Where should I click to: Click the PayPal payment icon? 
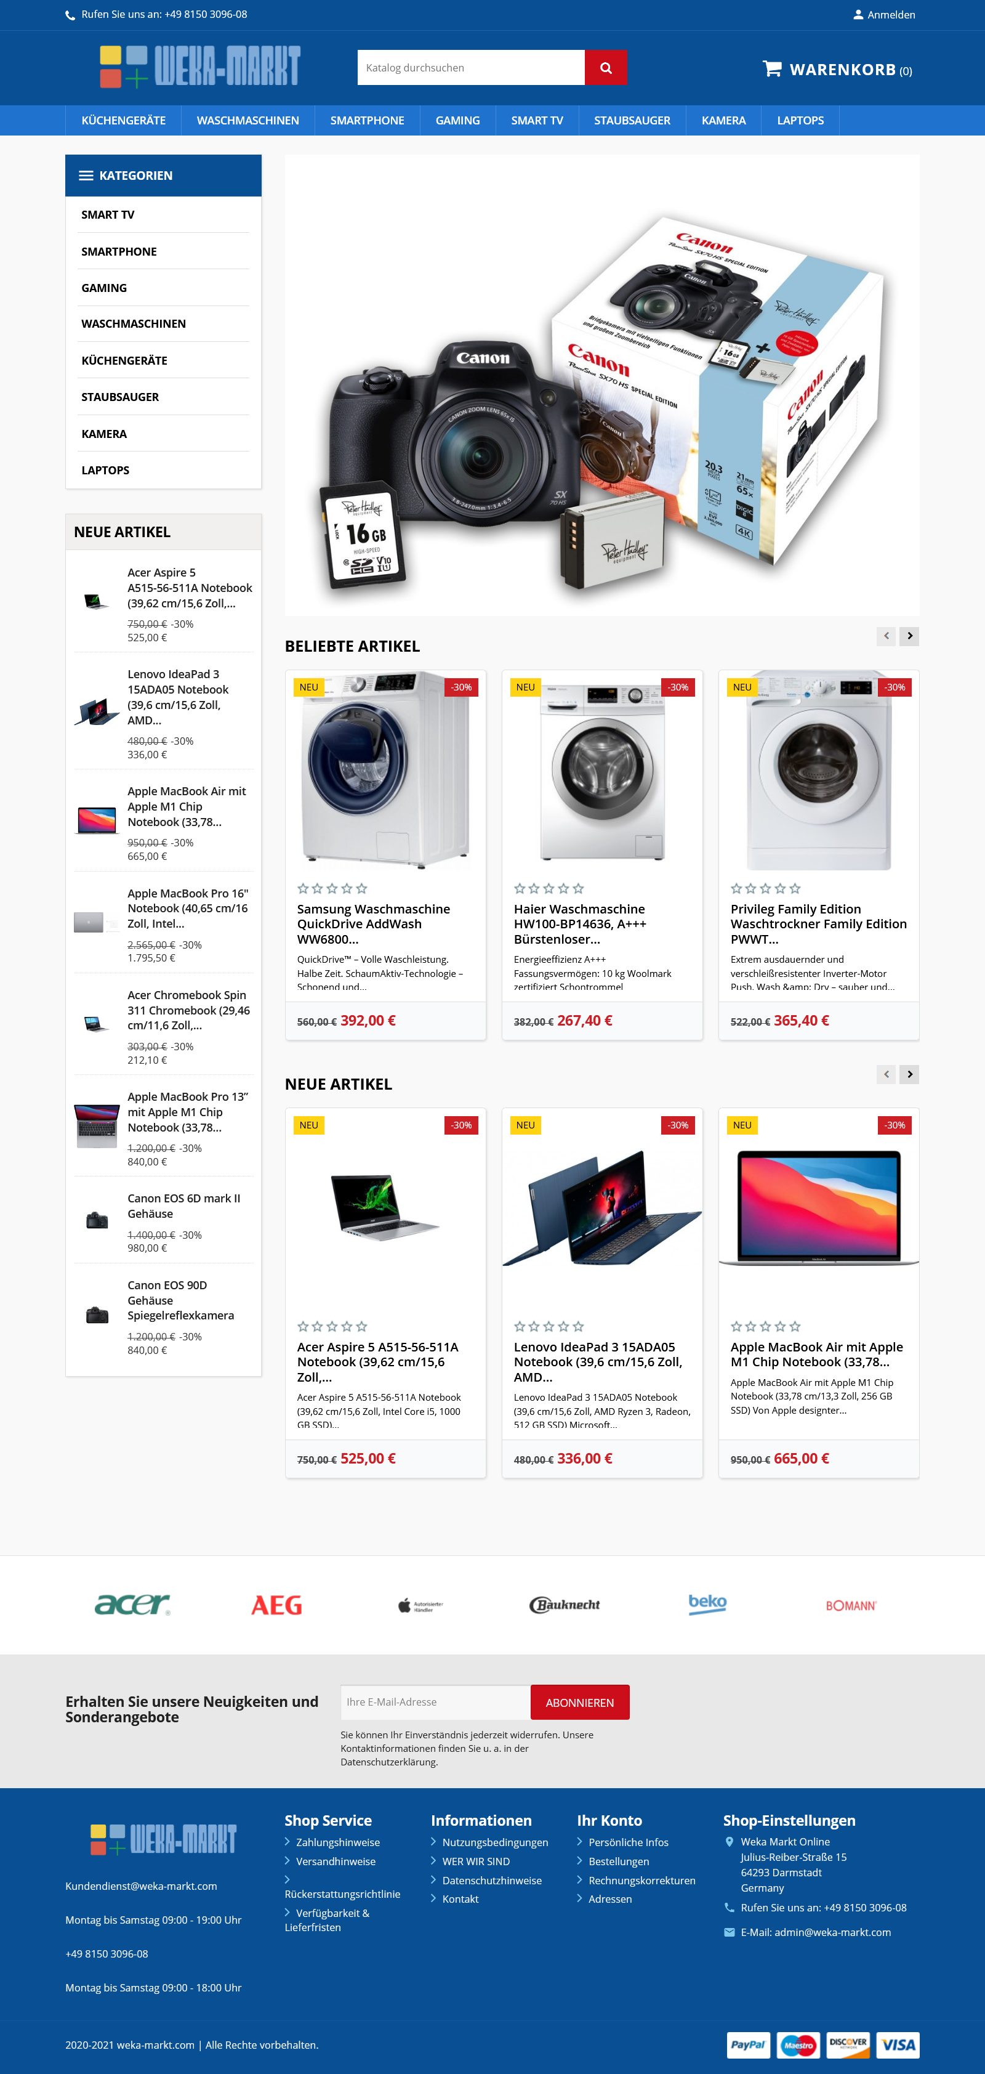(747, 2044)
